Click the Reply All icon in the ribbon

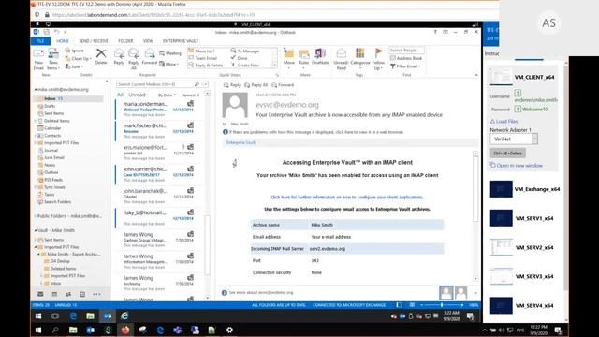click(134, 59)
